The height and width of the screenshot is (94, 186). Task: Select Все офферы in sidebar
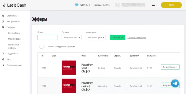point(14,33)
